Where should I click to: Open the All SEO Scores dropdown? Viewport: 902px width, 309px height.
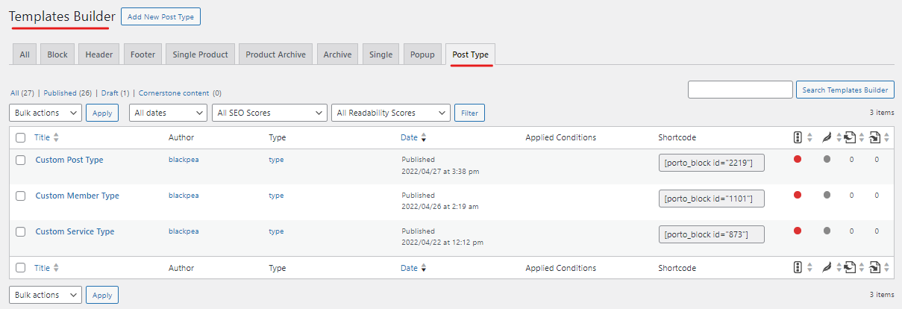coord(269,113)
